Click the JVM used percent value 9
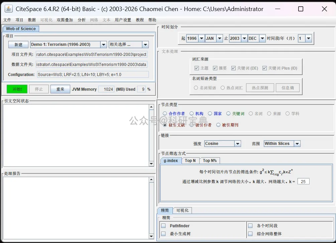 point(141,89)
